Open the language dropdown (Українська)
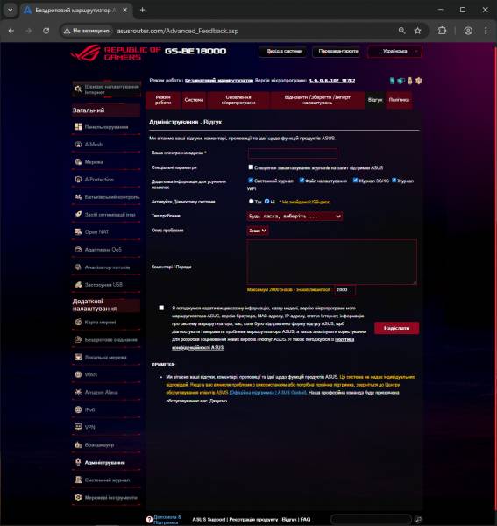This screenshot has width=497, height=526. coord(394,52)
